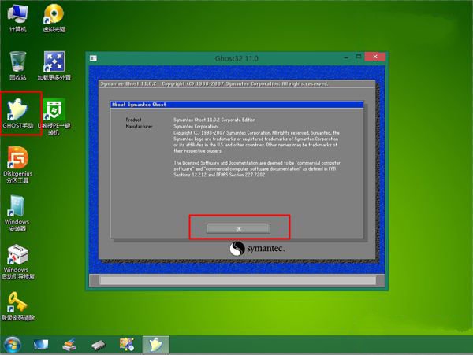Screen dimensions: 473x355
Task: Open the Windows 安装器 icon
Action: coord(17,213)
